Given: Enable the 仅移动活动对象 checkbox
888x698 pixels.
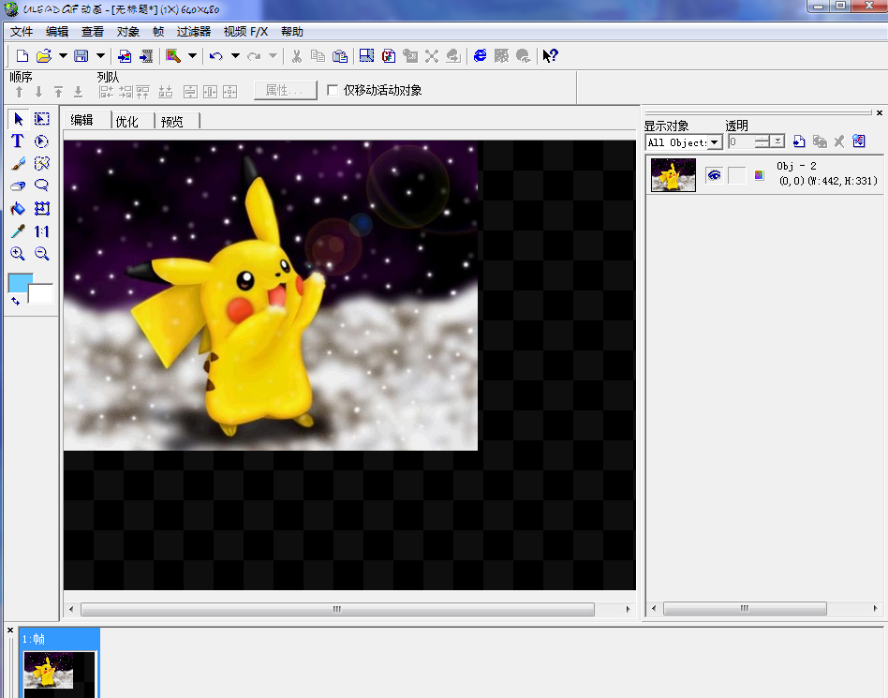Looking at the screenshot, I should (x=333, y=90).
